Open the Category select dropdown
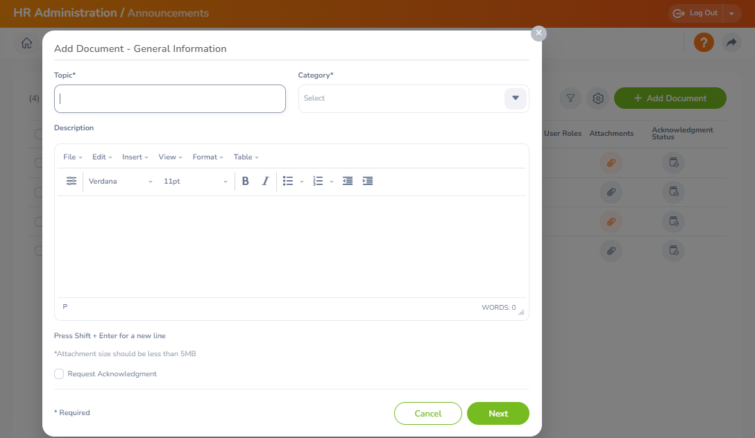 (515, 98)
